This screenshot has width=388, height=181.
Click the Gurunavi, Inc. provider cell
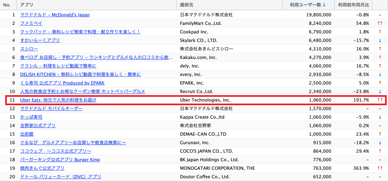pos(195,143)
